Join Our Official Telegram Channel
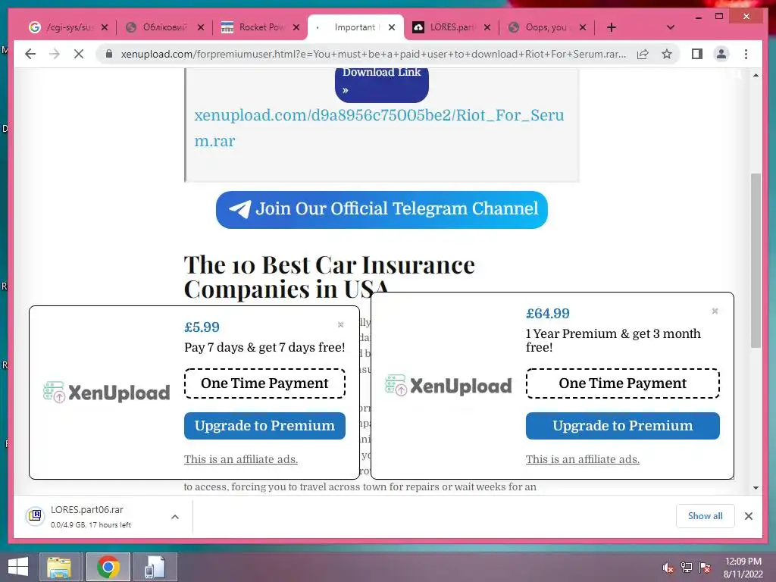The image size is (776, 582). pyautogui.click(x=382, y=209)
